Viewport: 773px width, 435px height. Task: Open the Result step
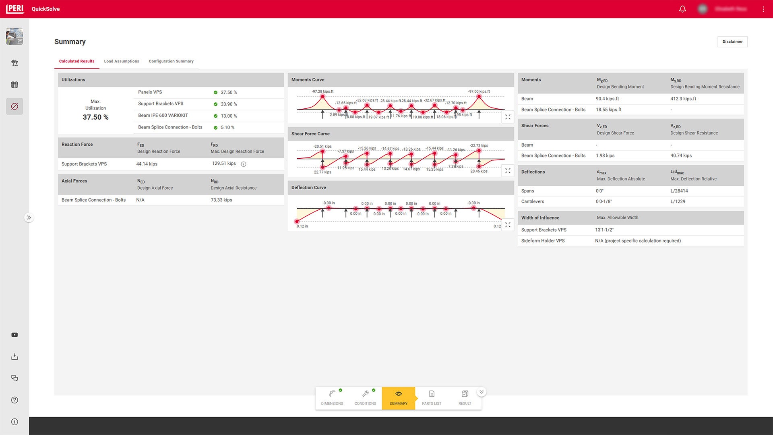pyautogui.click(x=465, y=398)
